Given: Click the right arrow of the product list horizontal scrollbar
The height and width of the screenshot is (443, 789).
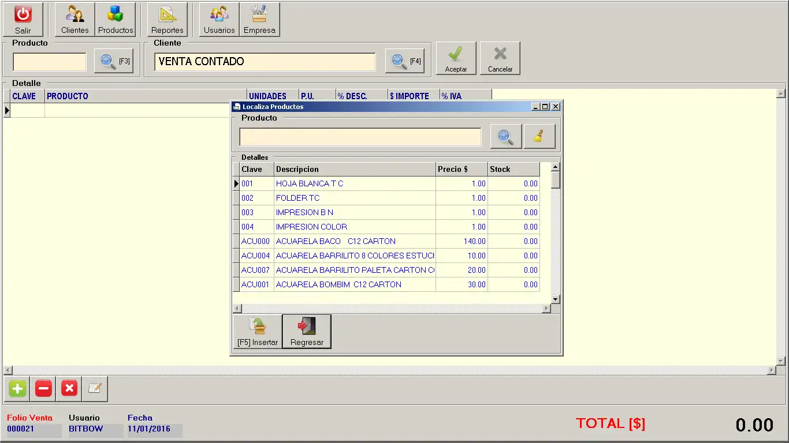Looking at the screenshot, I should (x=546, y=309).
